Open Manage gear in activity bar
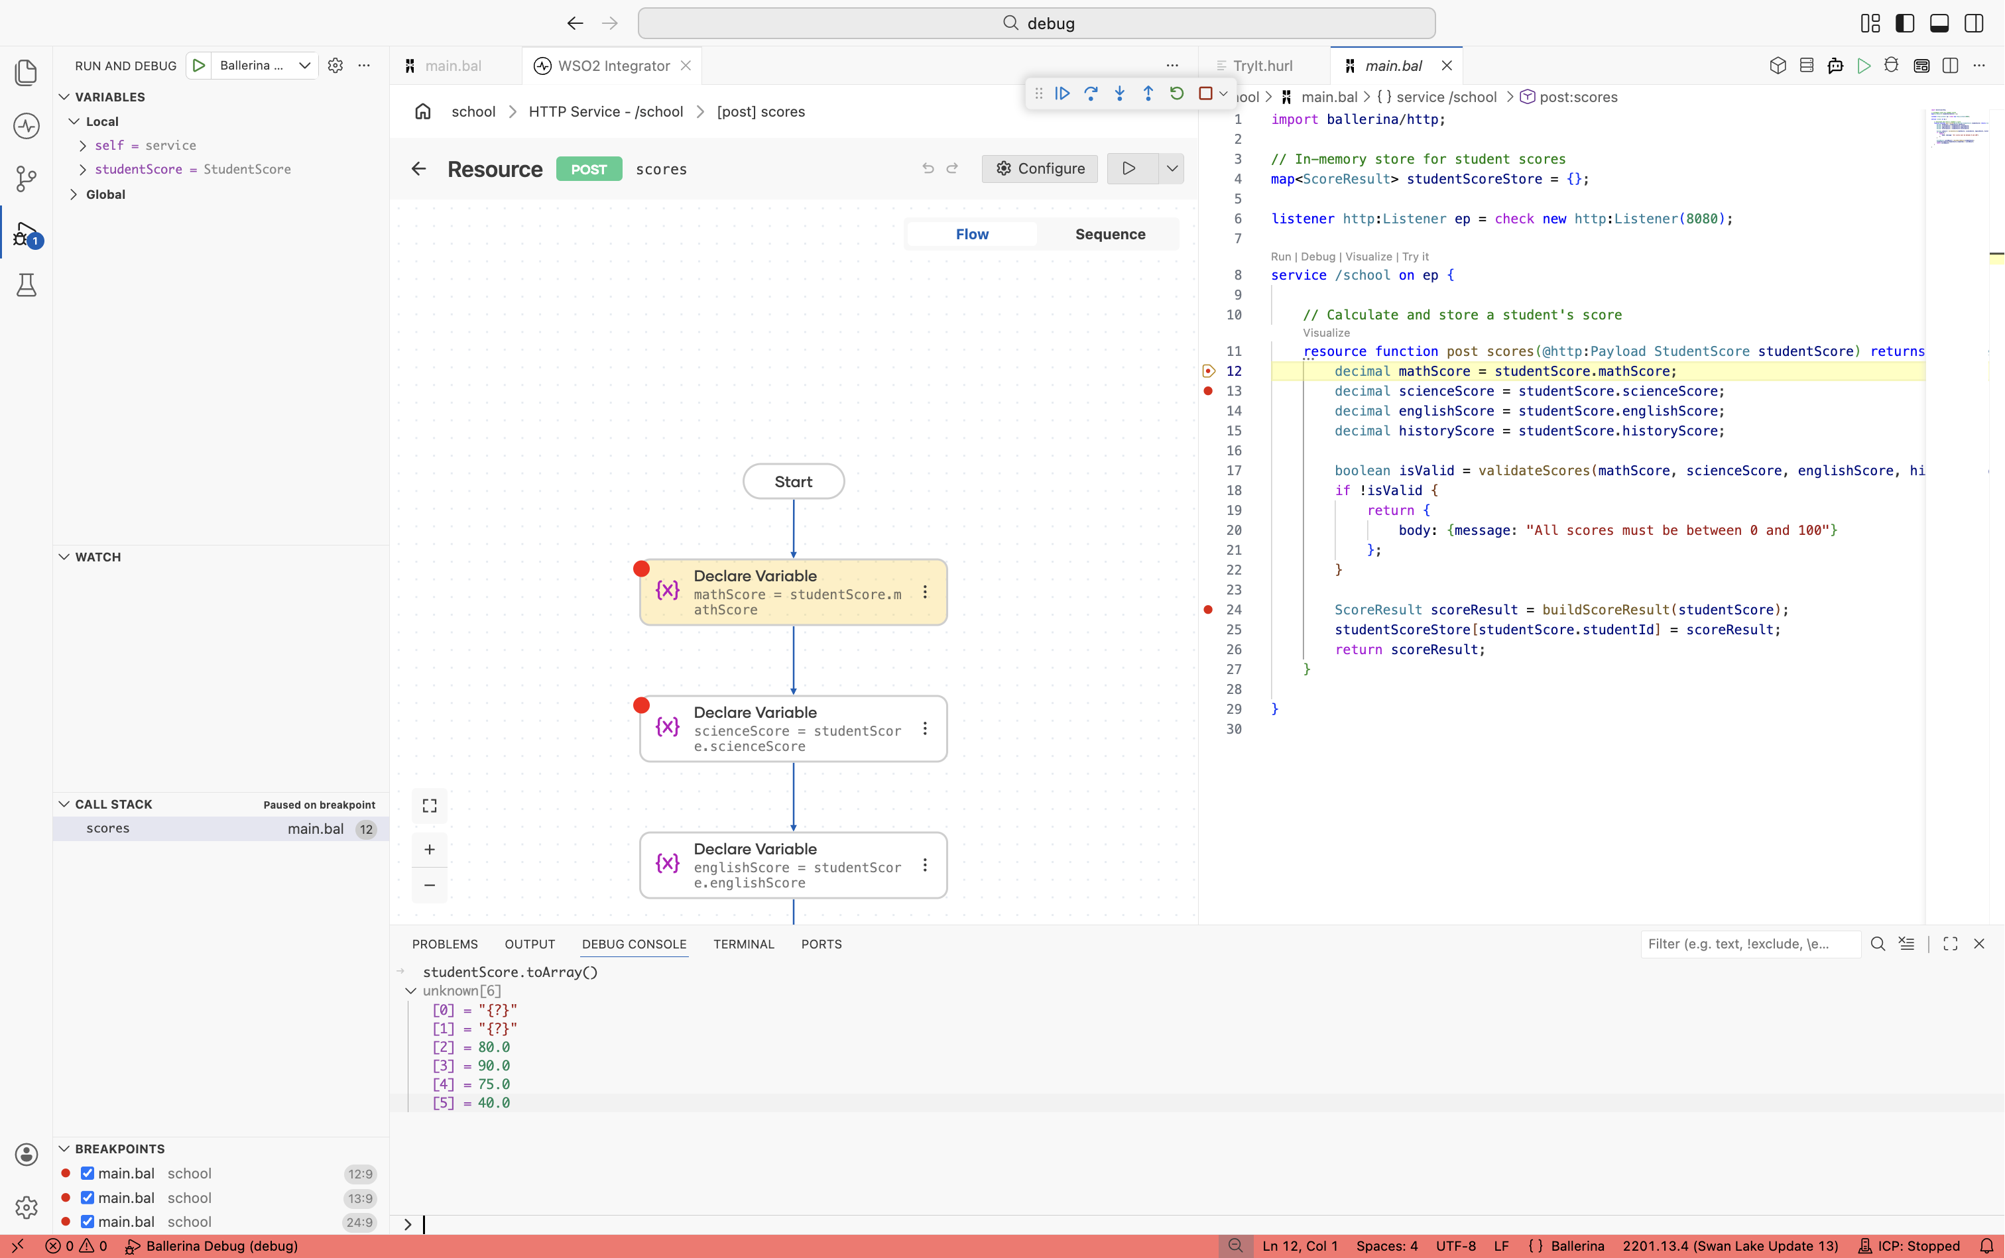 (26, 1207)
